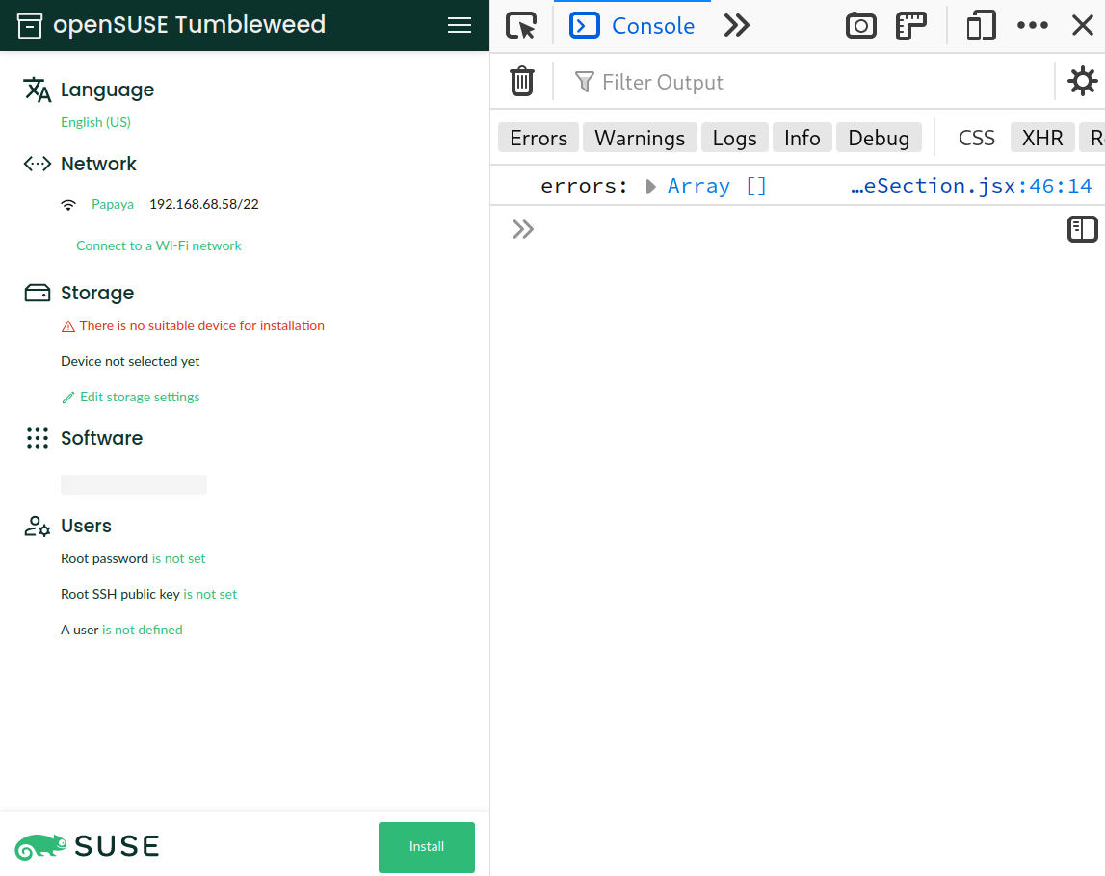Click the console command input prompt
This screenshot has width=1105, height=876.
789,229
